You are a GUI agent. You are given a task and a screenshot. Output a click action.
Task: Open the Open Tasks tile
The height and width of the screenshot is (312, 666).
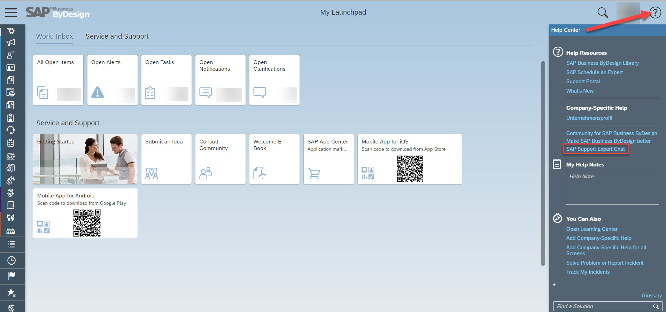coord(166,80)
